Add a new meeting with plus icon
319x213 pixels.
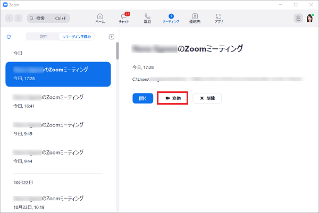(112, 37)
